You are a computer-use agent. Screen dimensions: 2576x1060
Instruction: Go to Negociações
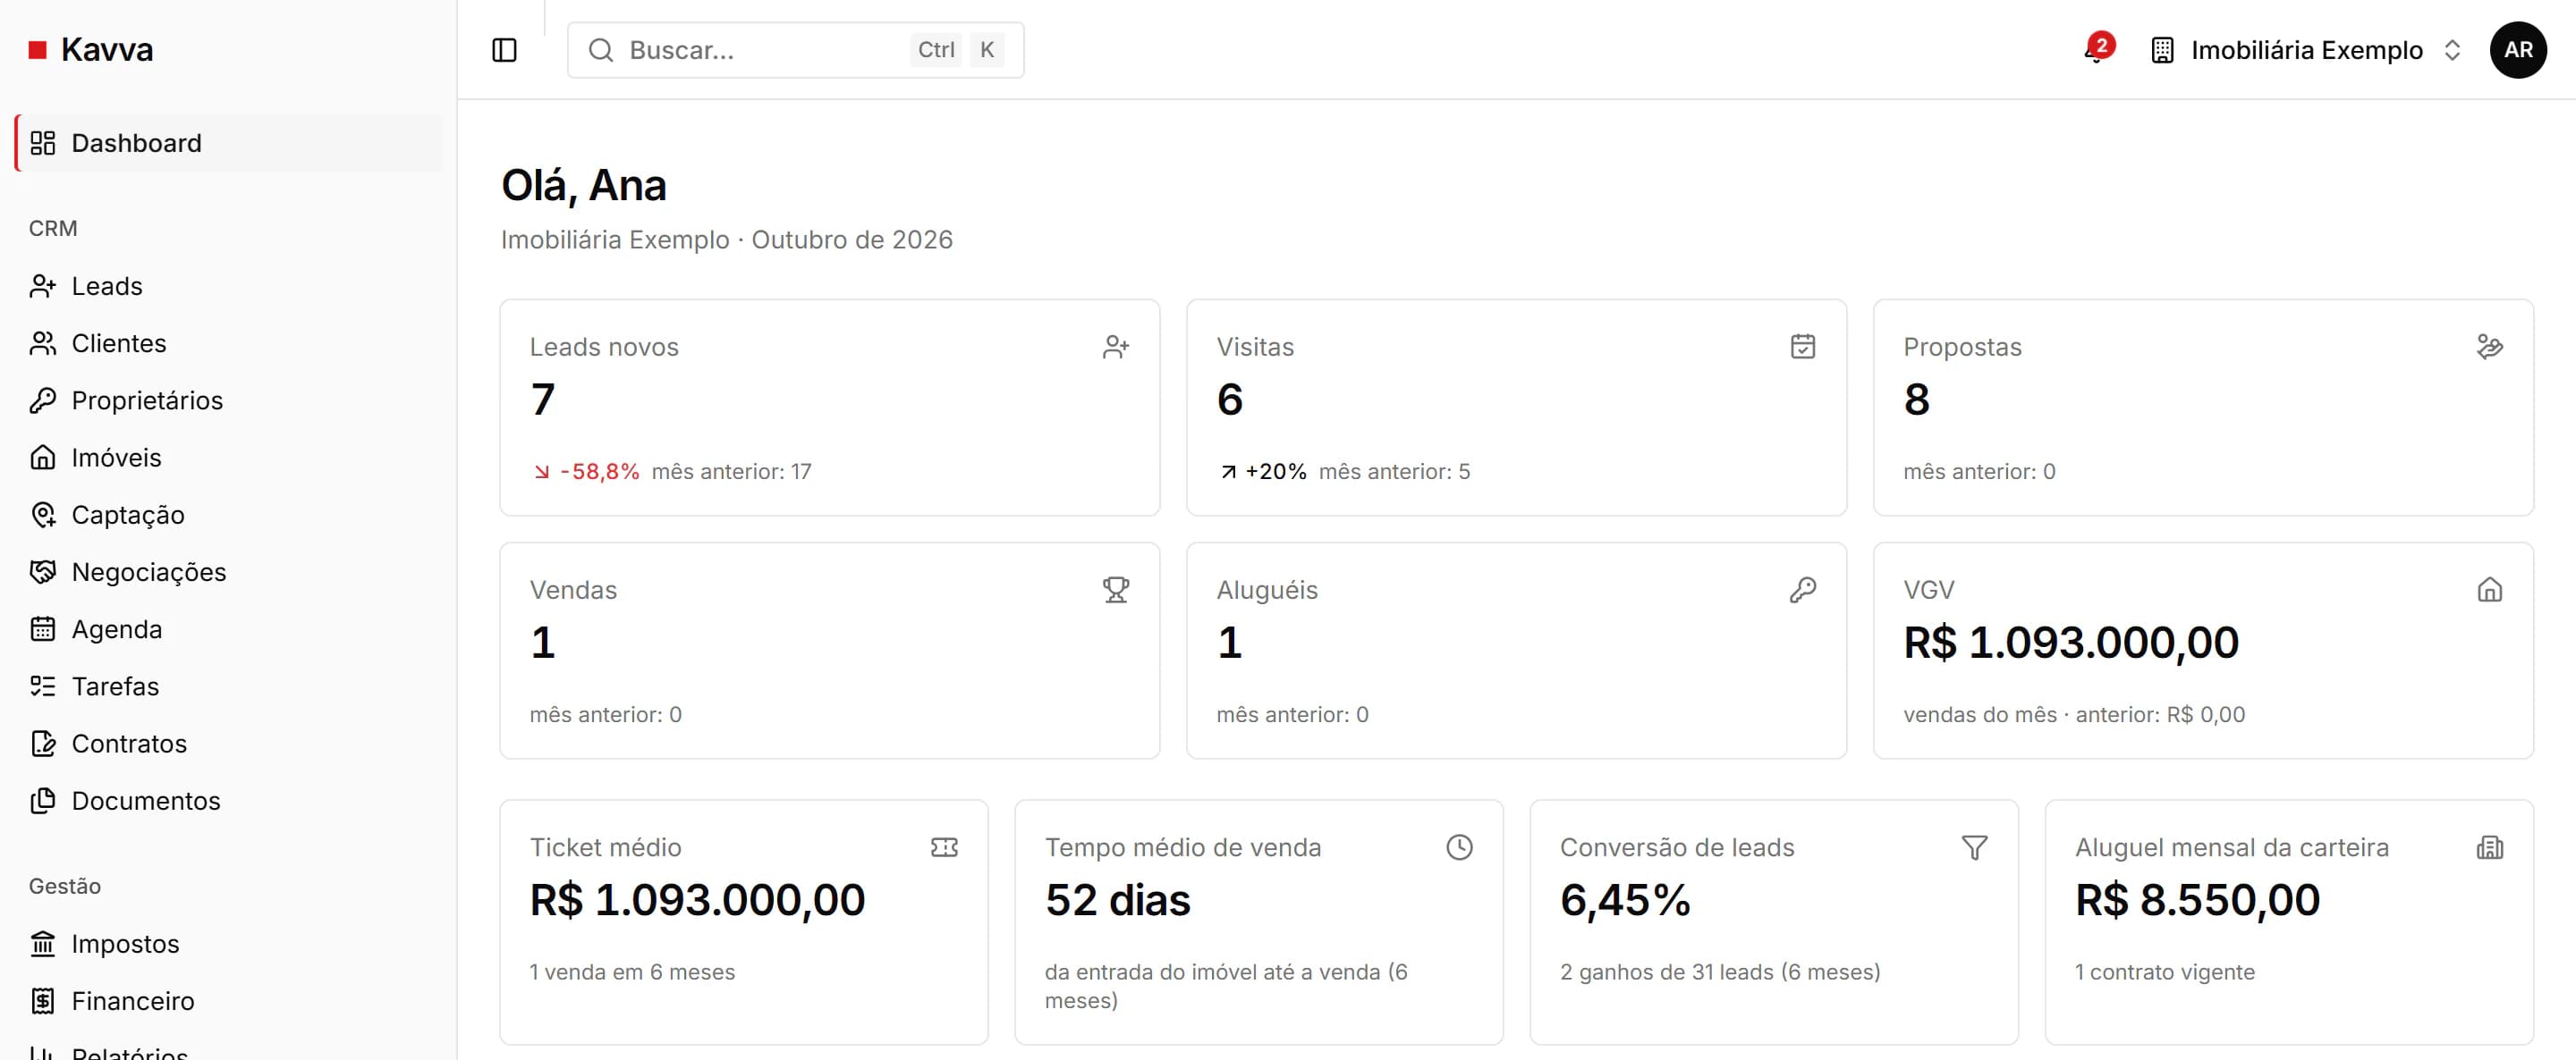pos(228,571)
